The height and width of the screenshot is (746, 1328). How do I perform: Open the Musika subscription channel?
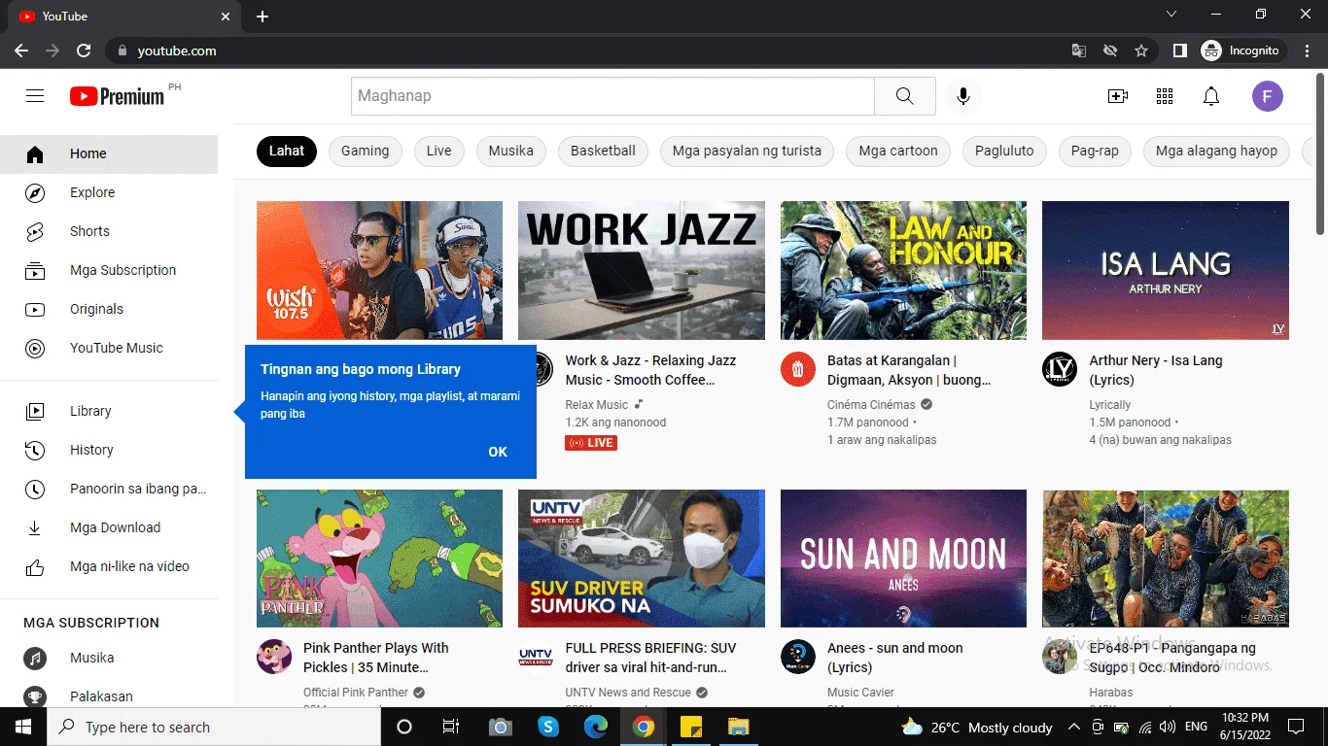tap(109, 658)
